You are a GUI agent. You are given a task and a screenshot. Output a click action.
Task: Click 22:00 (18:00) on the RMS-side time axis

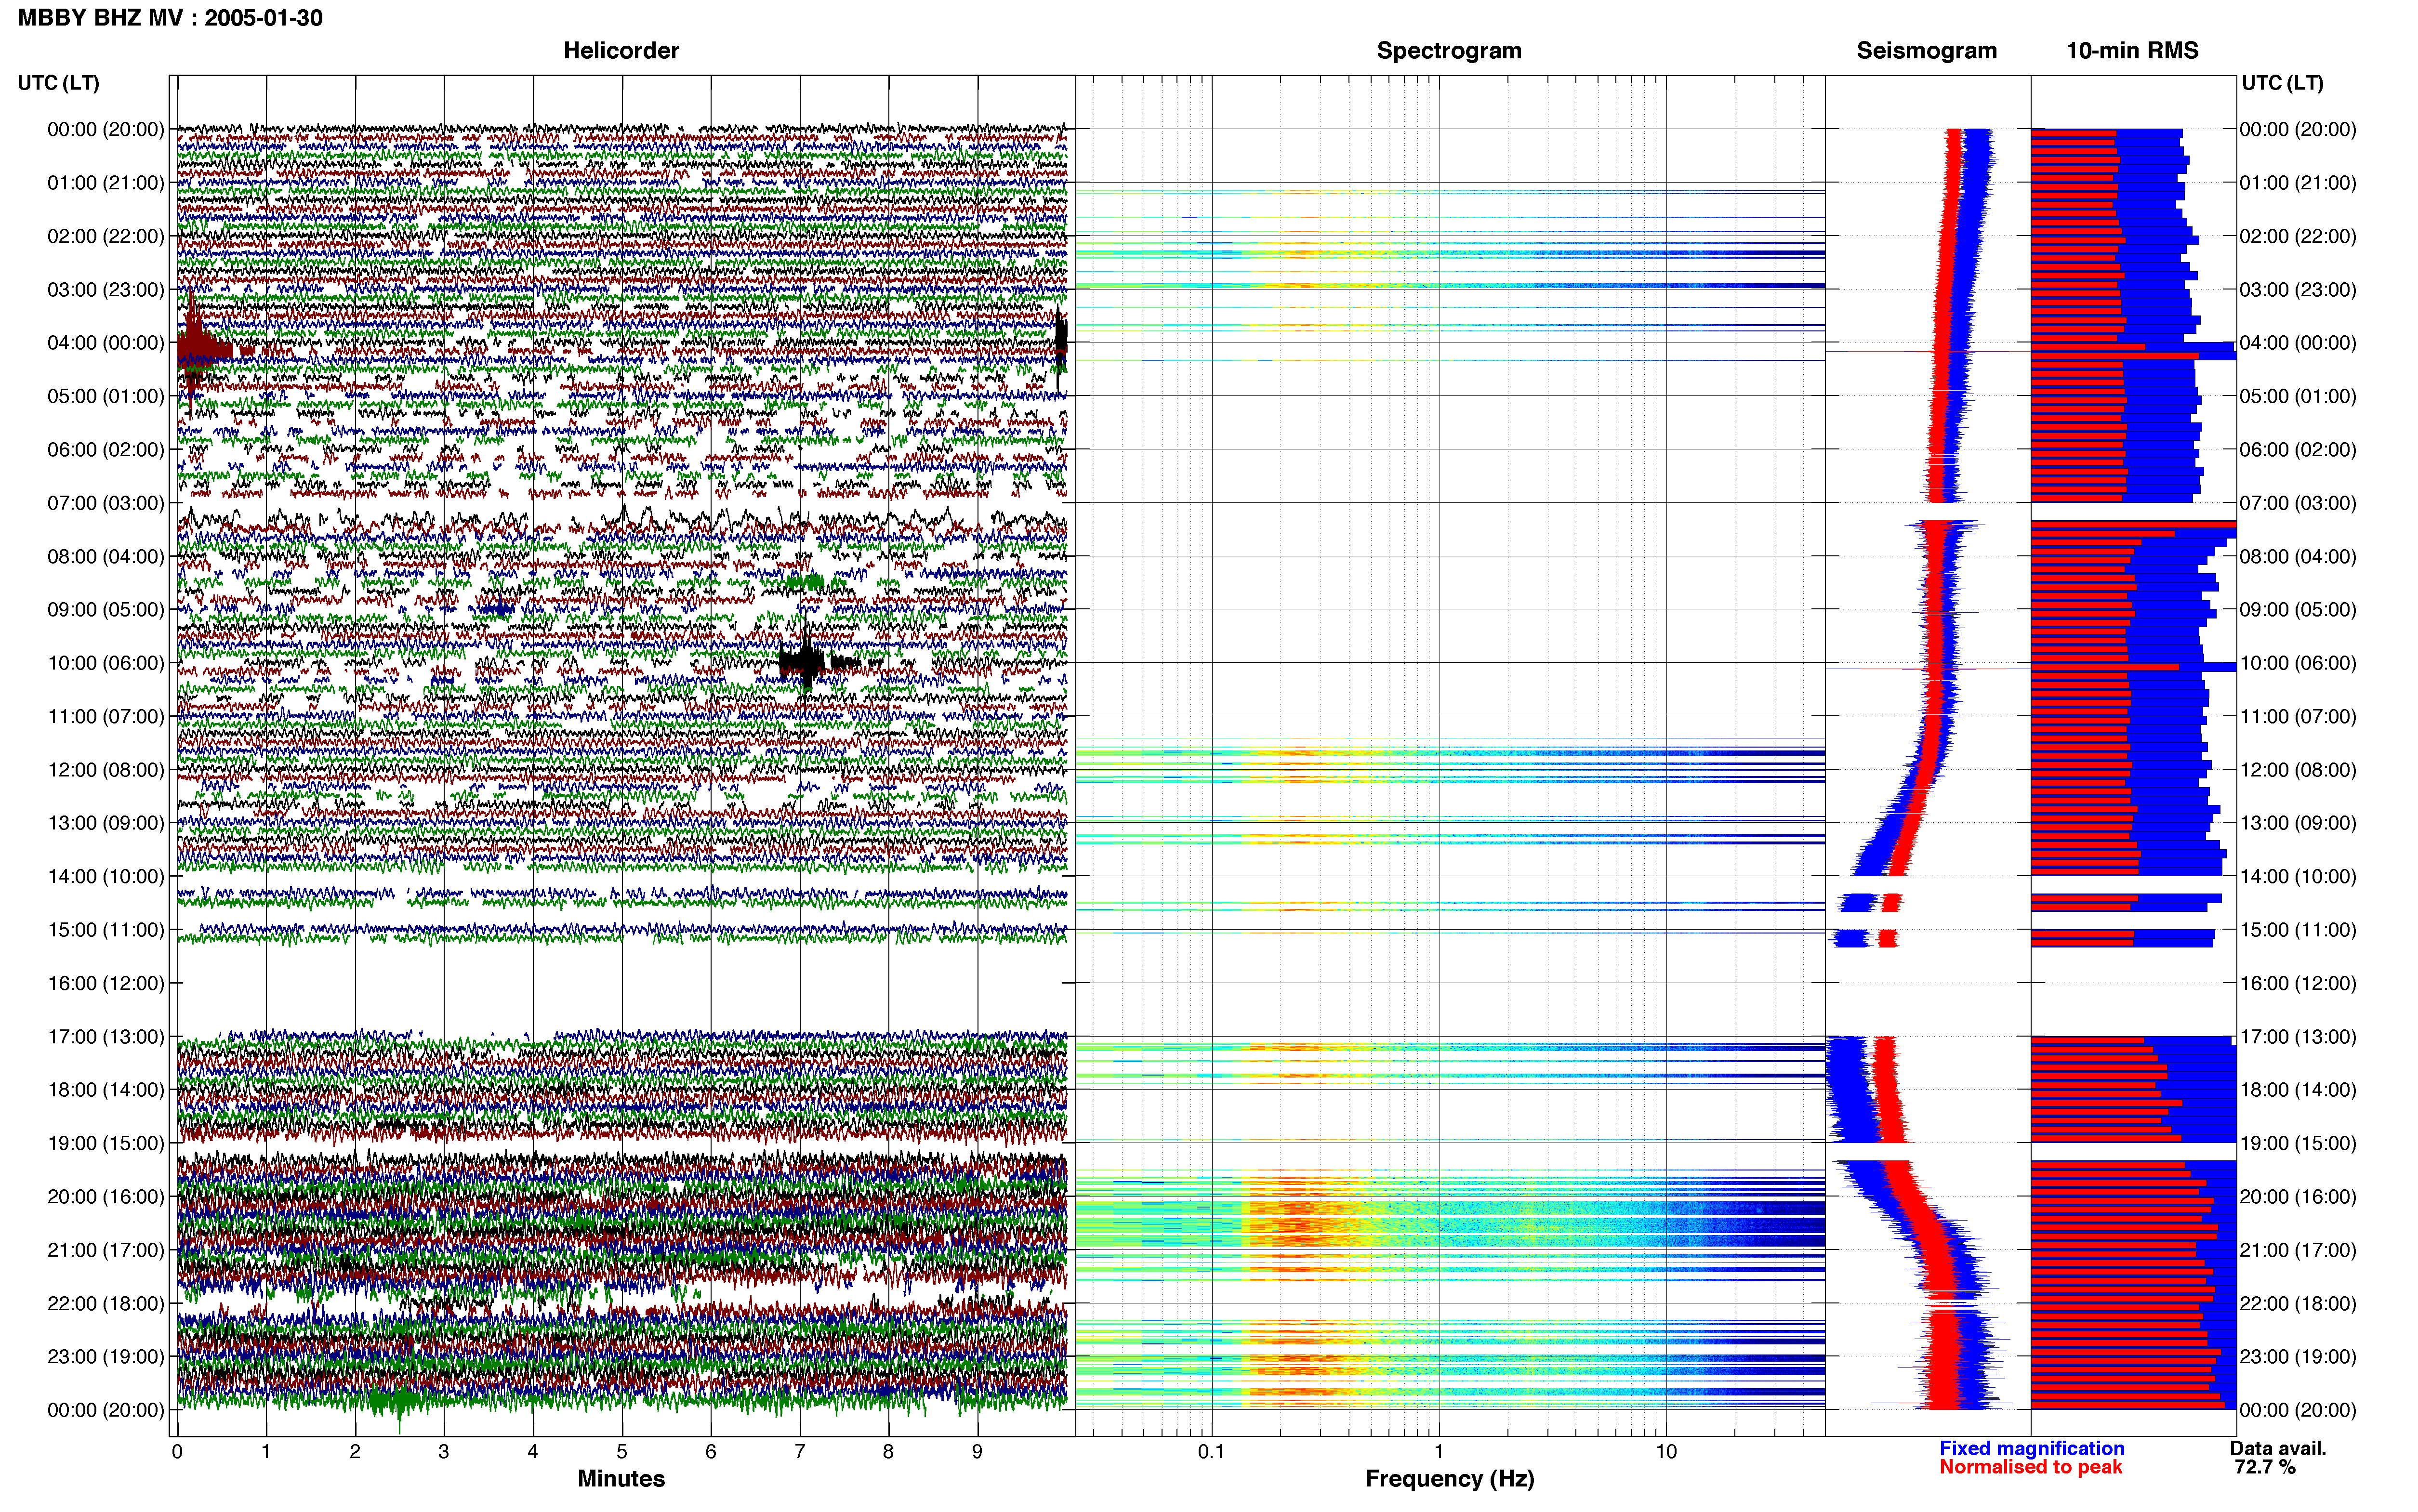click(2298, 1304)
